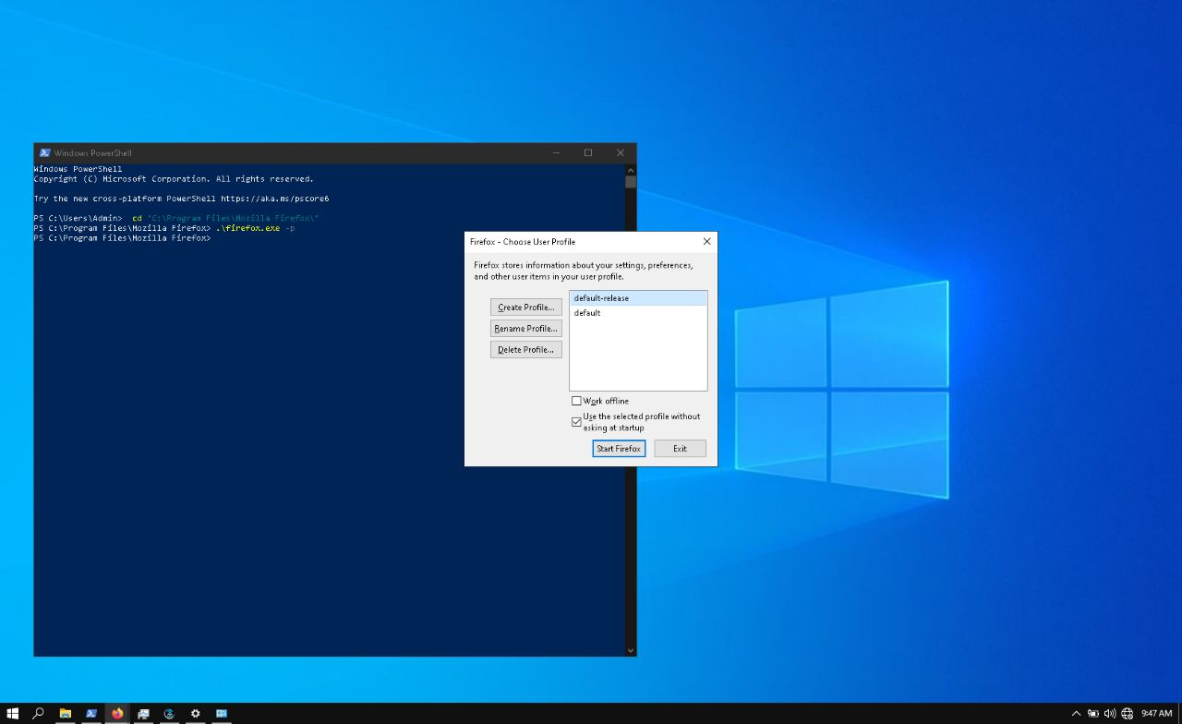Click the network globe tray icon
The height and width of the screenshot is (724, 1182).
pyautogui.click(x=1127, y=713)
